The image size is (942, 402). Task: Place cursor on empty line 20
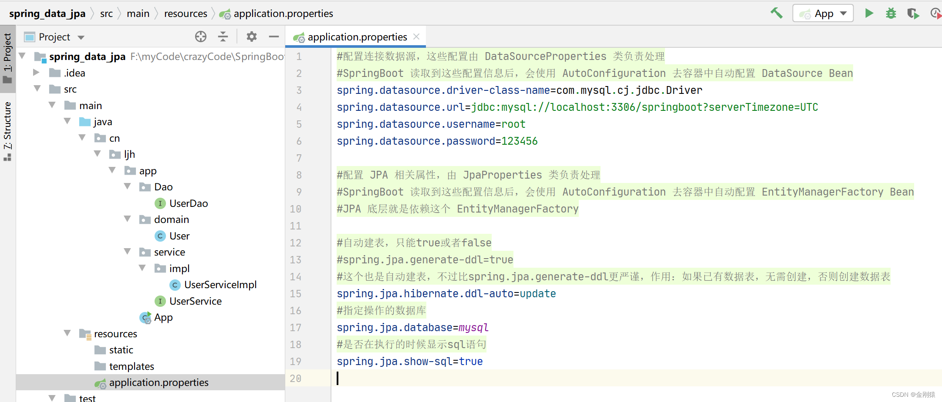[x=636, y=378]
